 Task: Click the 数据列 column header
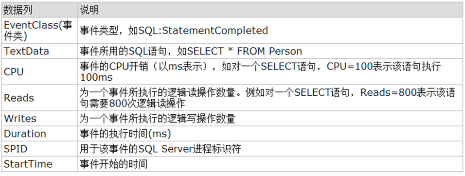point(39,10)
